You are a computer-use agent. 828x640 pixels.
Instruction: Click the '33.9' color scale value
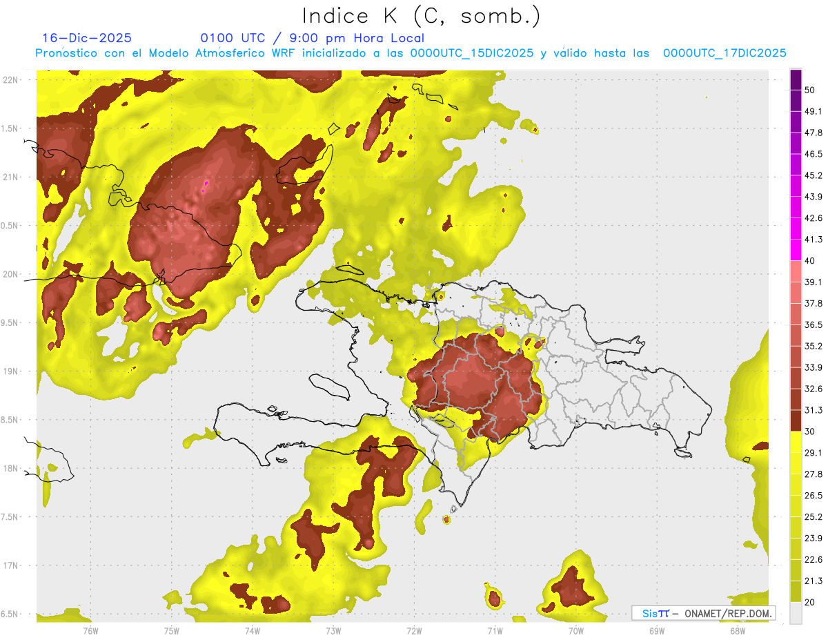coord(813,367)
